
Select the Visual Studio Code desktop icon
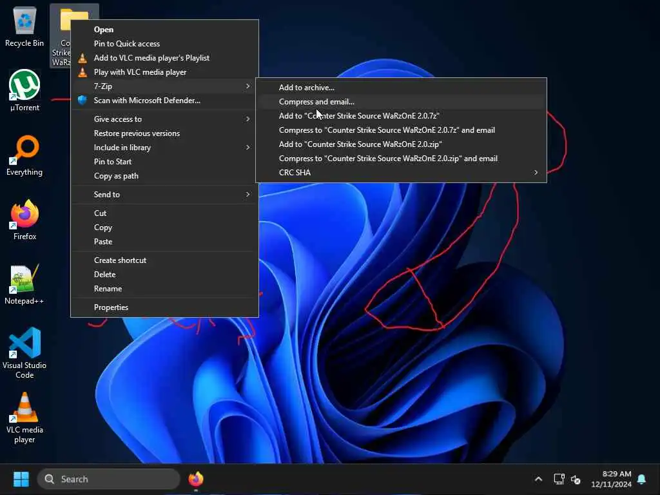[24, 353]
